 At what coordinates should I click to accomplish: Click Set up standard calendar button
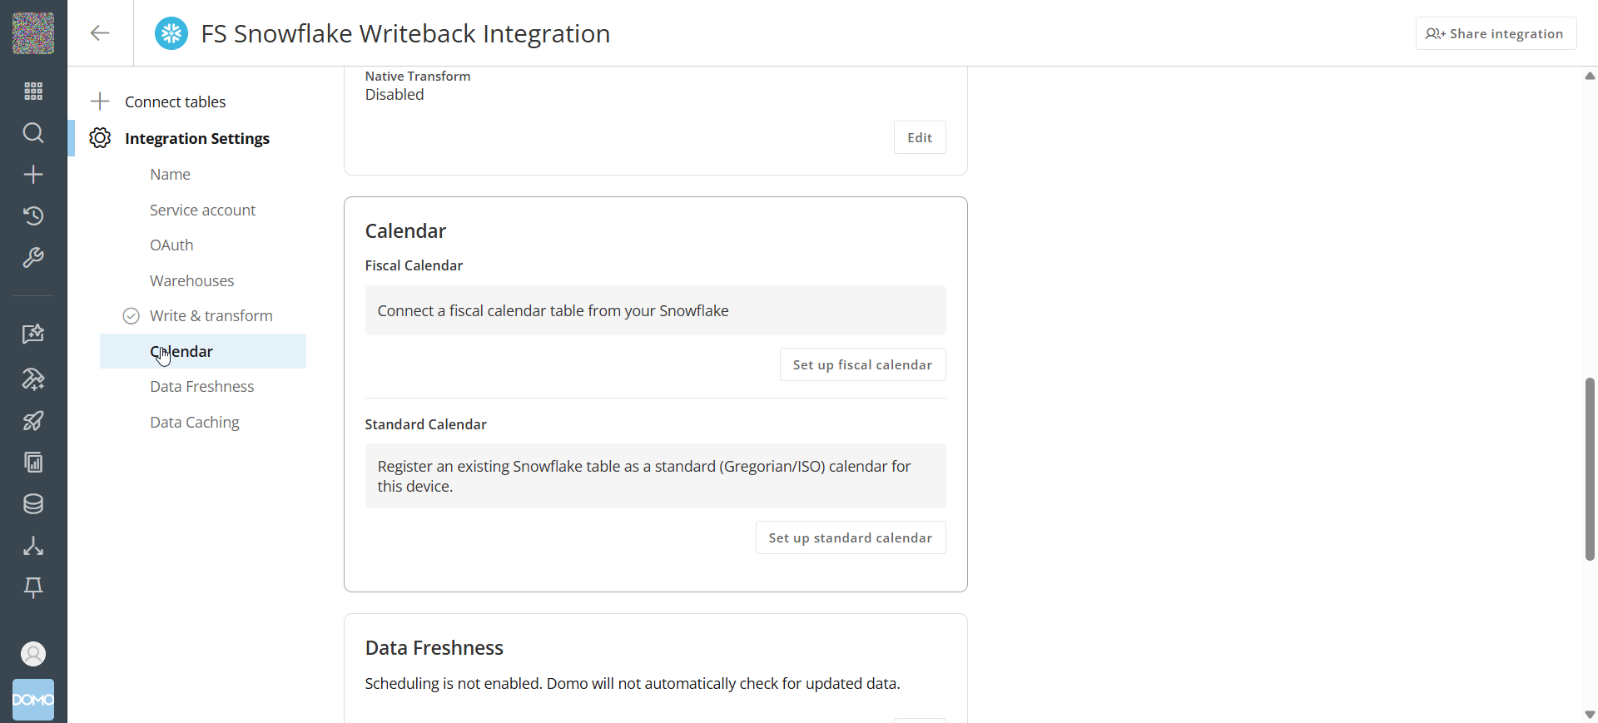point(851,537)
